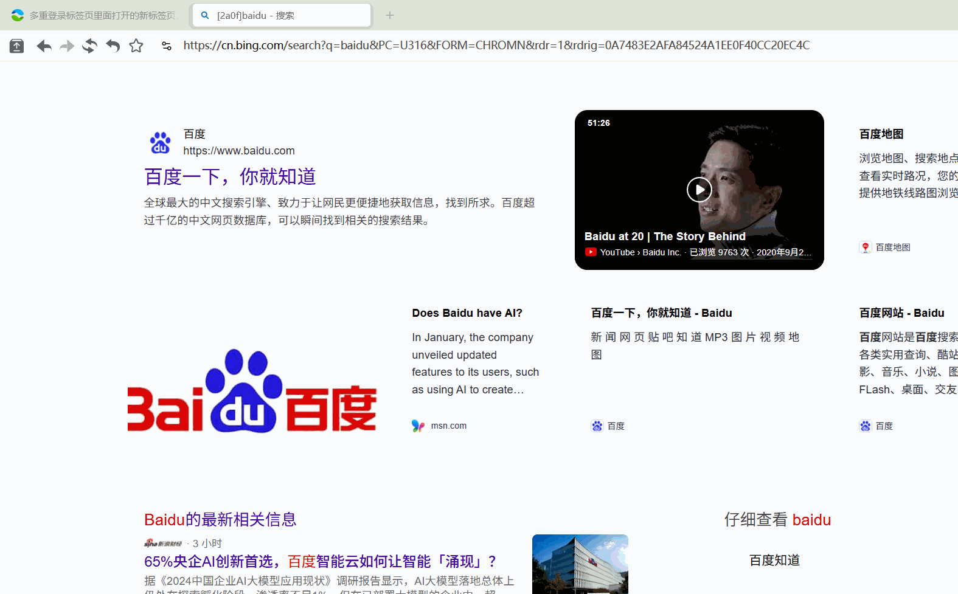Click the large Baidu logo image

252,390
